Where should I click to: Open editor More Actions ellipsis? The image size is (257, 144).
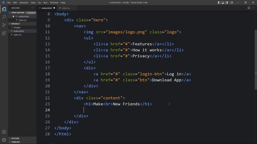click(253, 8)
